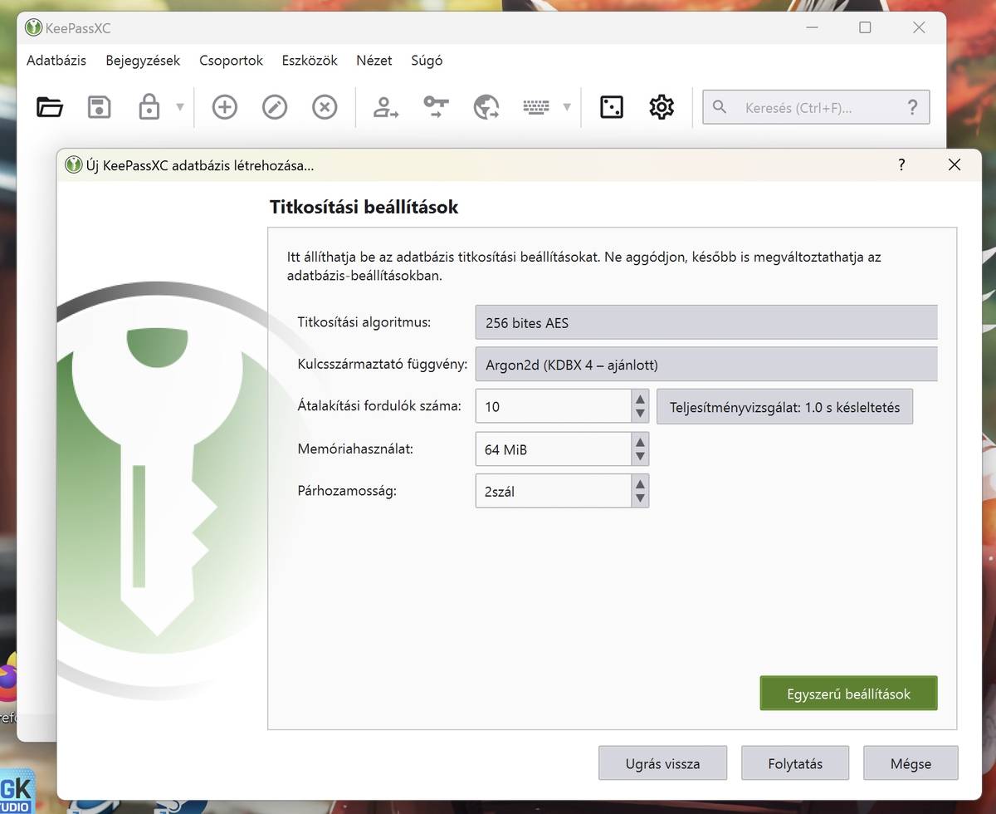Minimize the KeePassXC main window

pos(811,27)
